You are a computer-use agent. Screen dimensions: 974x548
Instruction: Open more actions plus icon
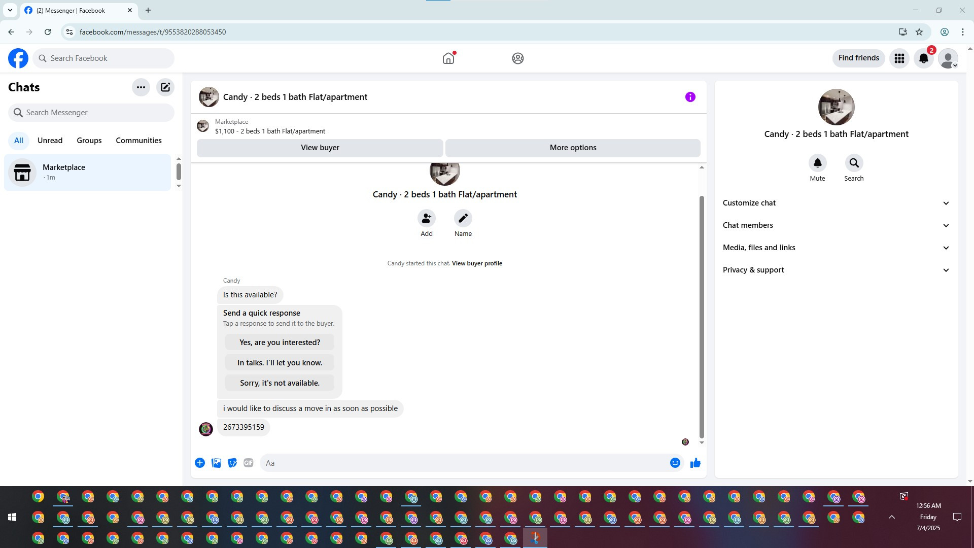tap(200, 463)
